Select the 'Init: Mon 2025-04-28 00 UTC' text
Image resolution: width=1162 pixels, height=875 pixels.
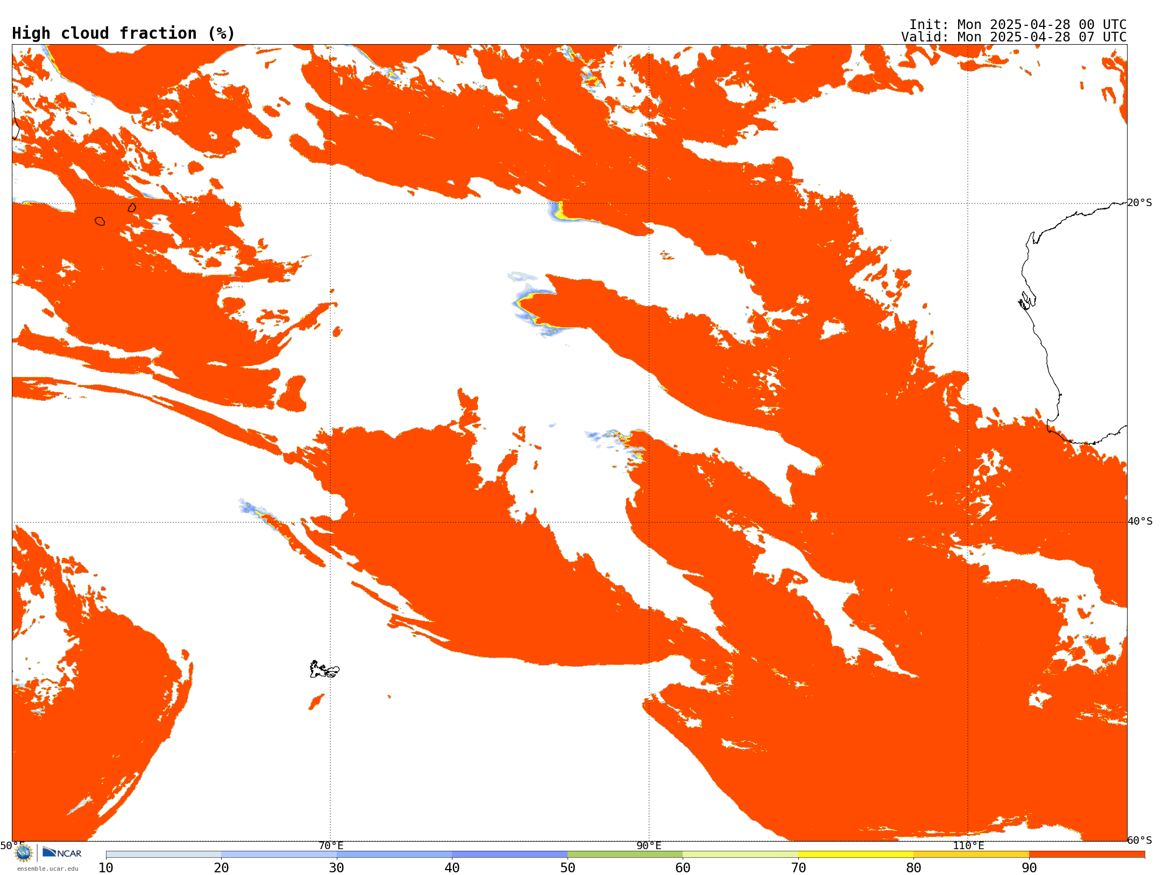click(x=1018, y=25)
